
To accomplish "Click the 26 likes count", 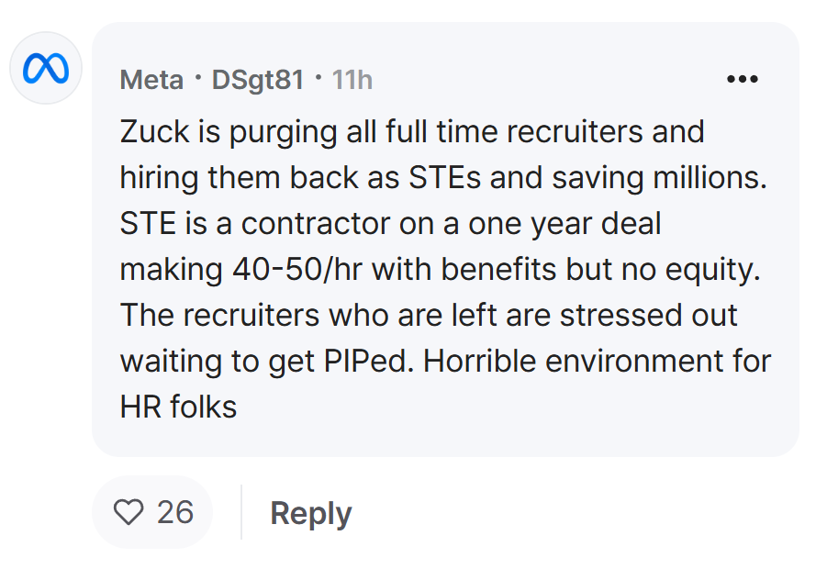I will (x=175, y=512).
